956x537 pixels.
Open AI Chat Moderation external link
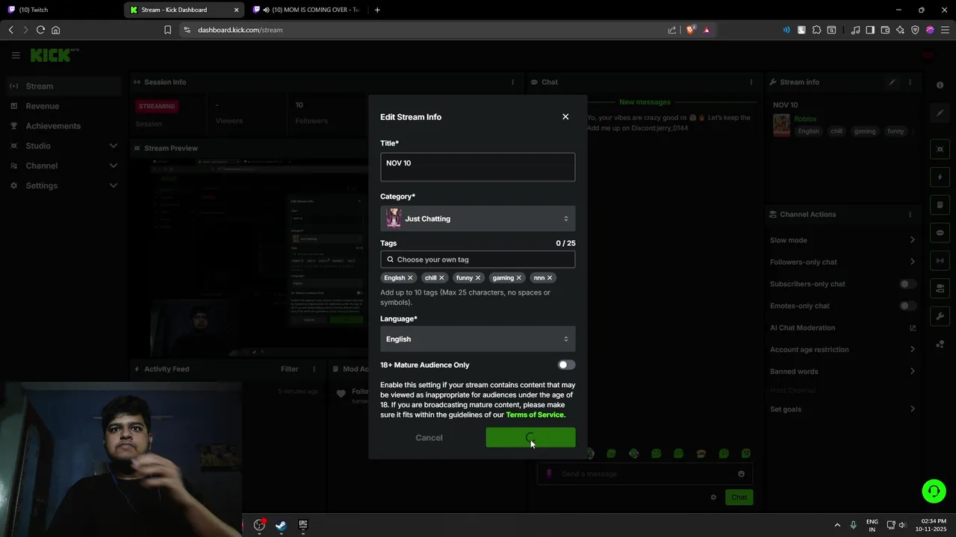pos(913,327)
